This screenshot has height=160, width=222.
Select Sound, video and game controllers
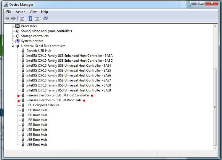46,31
